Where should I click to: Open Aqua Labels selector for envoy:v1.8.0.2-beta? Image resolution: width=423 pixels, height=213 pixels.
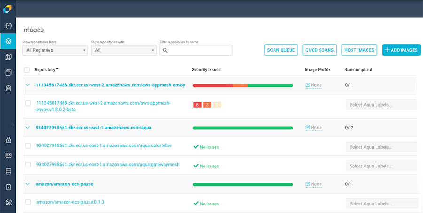point(382,105)
